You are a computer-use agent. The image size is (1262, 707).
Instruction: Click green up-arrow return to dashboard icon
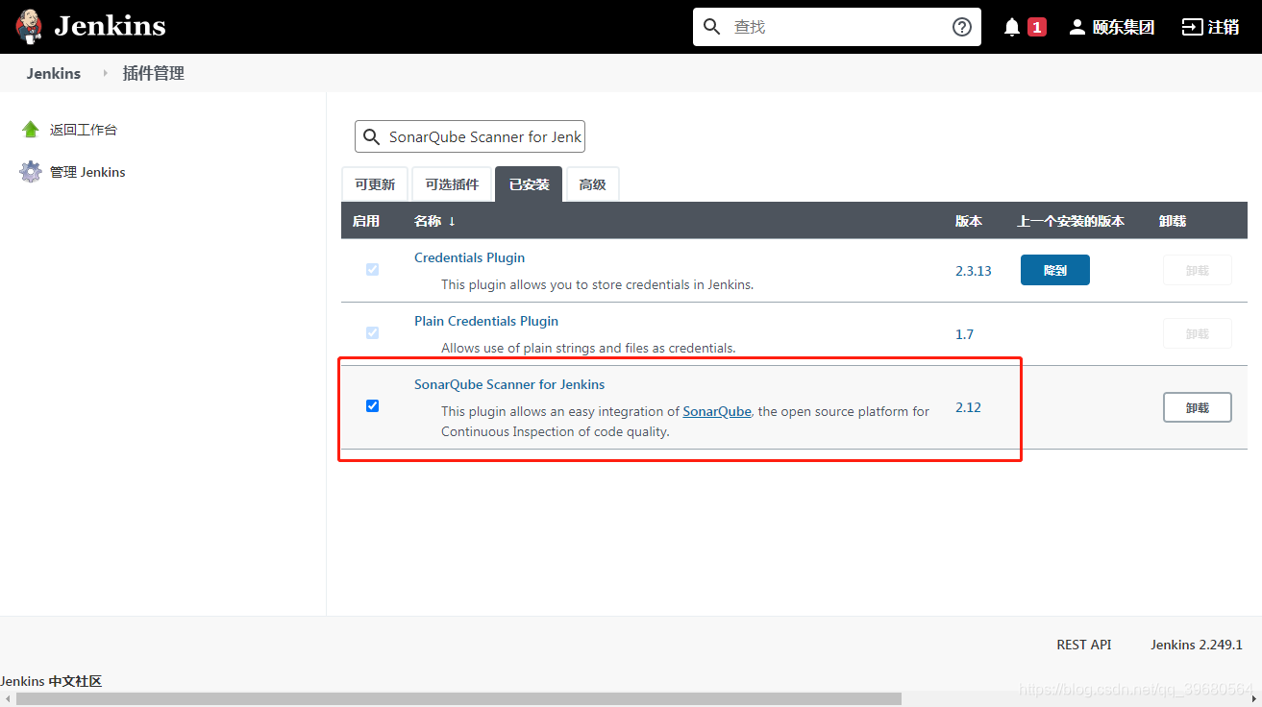[31, 130]
